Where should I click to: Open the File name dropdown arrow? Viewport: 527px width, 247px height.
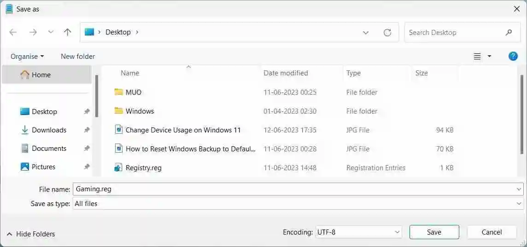coord(519,190)
